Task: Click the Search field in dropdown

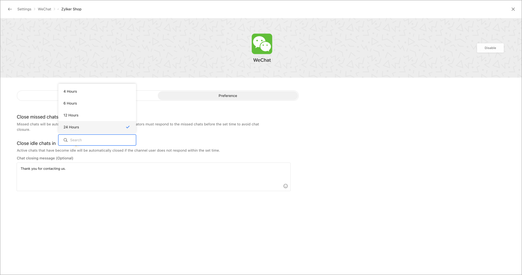Action: [97, 140]
